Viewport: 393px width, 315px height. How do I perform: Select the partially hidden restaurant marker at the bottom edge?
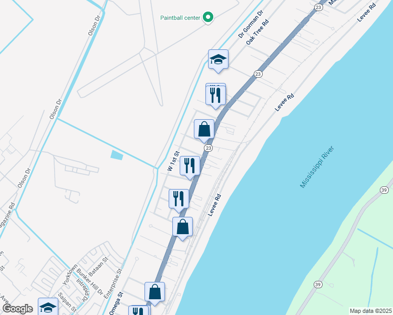pyautogui.click(x=138, y=310)
